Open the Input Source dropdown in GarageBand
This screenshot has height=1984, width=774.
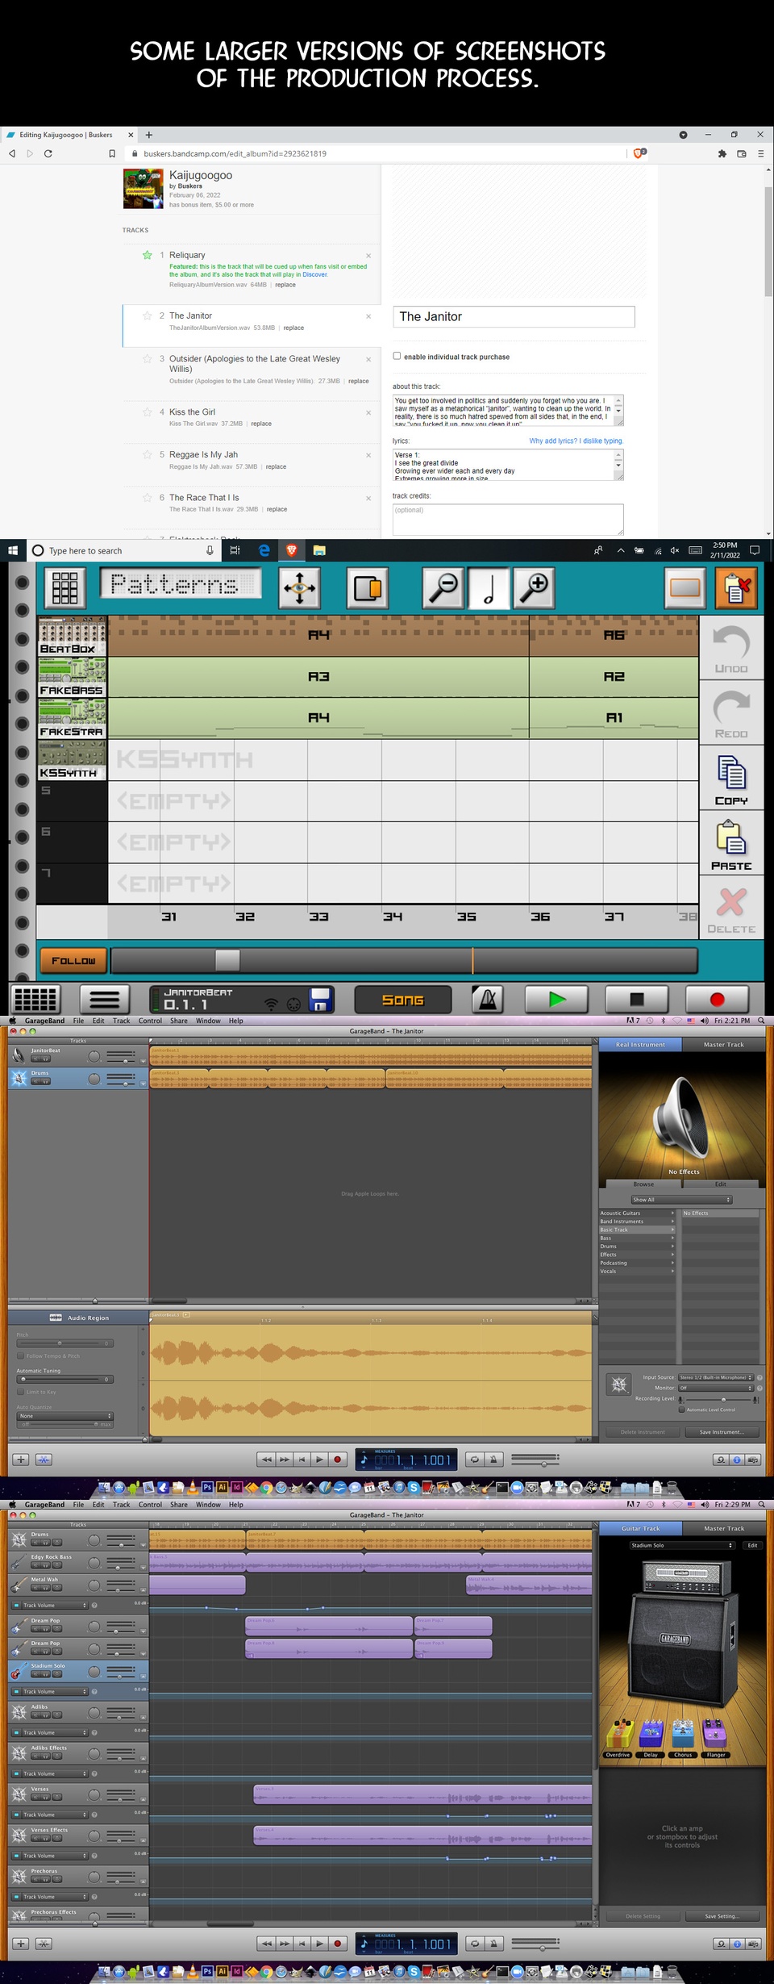(715, 1377)
